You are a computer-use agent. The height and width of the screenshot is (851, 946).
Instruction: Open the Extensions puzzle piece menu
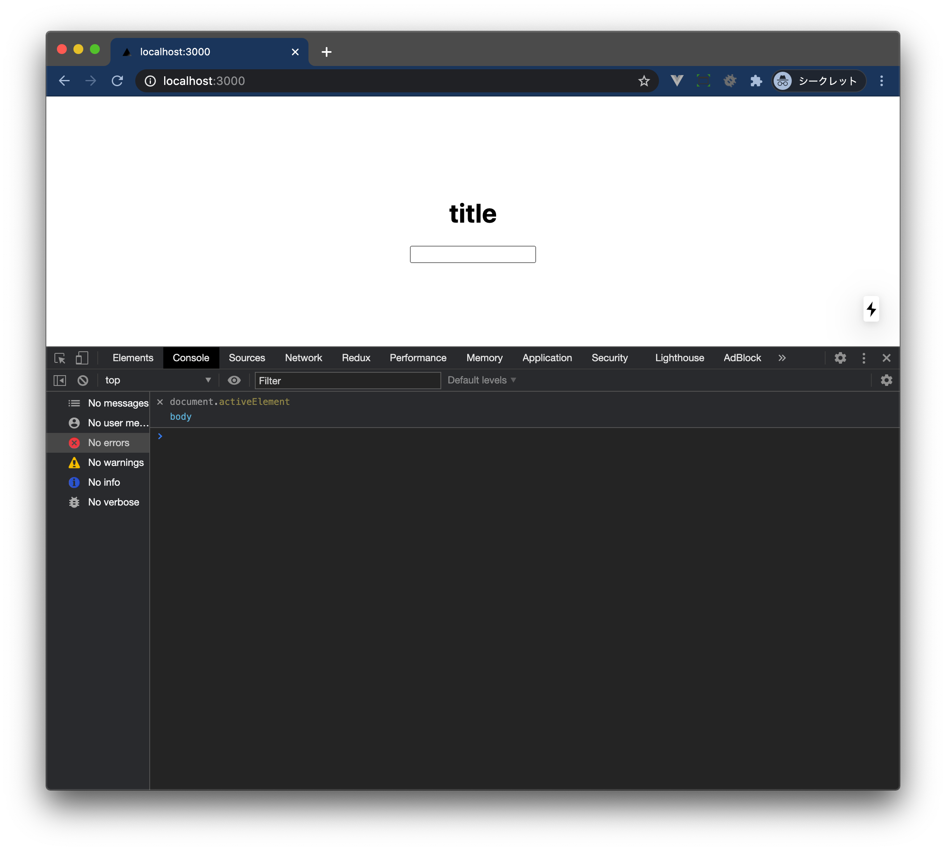tap(755, 81)
